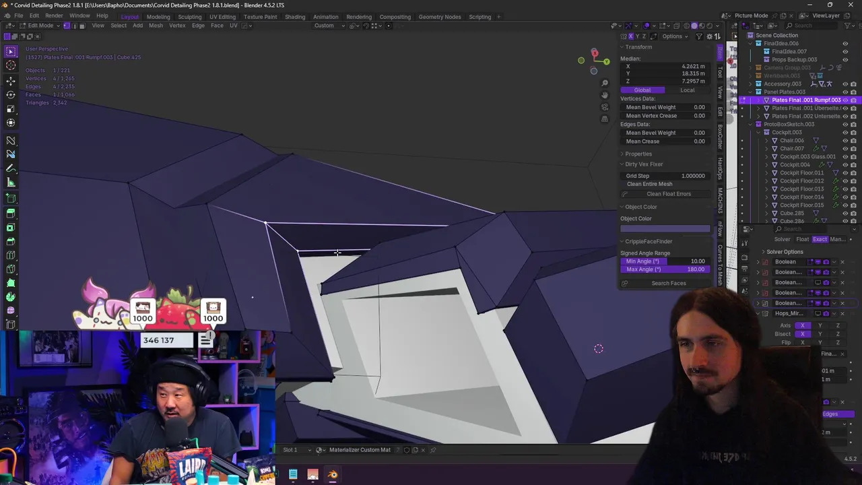The image size is (862, 485).
Task: Click the Grid Step value field
Action: point(665,176)
